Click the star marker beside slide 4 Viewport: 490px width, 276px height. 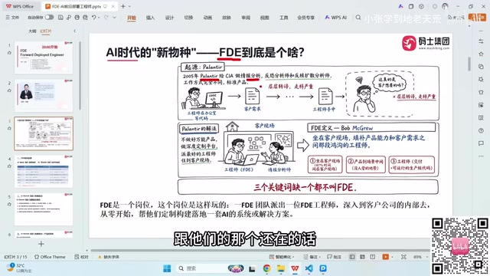9,166
